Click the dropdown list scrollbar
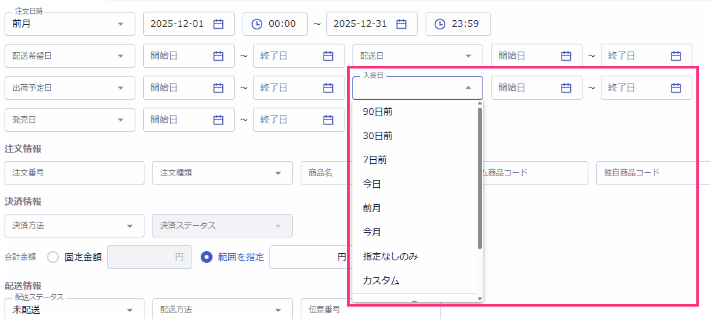This screenshot has height=319, width=710. point(480,176)
